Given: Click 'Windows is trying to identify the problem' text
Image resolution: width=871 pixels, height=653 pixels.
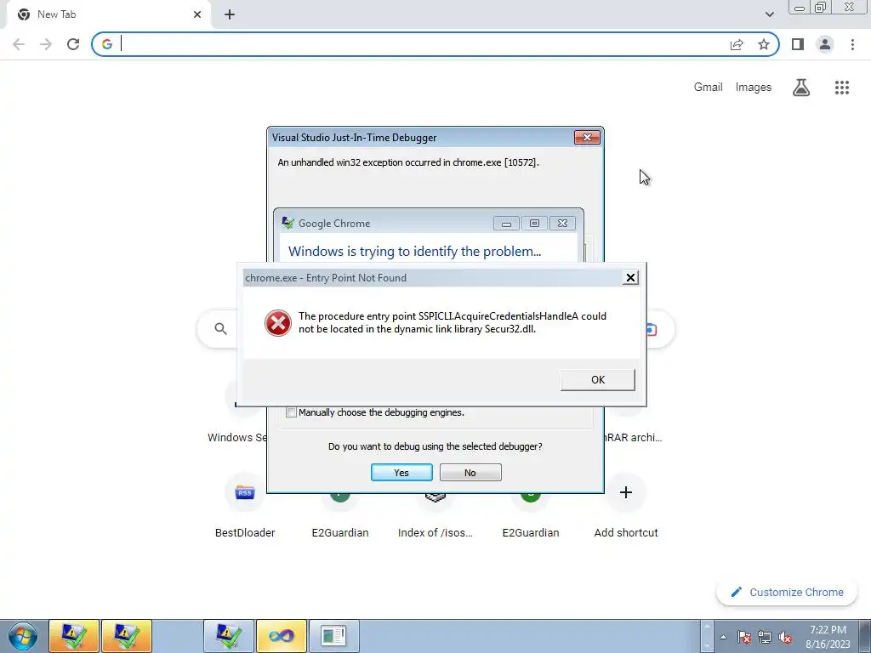Looking at the screenshot, I should 414,252.
